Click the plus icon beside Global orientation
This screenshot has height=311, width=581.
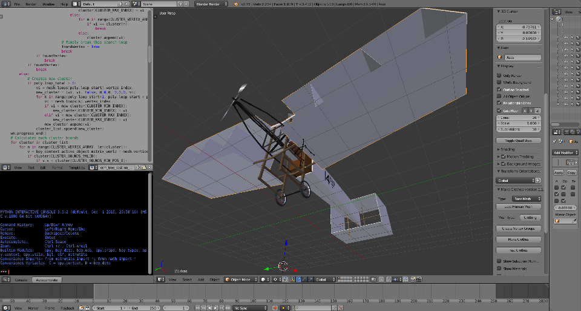(x=538, y=181)
